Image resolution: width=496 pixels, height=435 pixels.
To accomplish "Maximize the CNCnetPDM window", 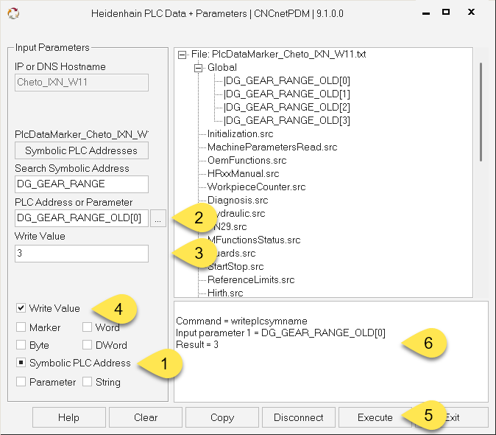I will [x=446, y=12].
